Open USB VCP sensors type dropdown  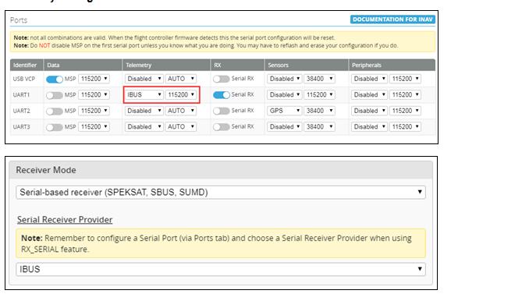tap(285, 79)
